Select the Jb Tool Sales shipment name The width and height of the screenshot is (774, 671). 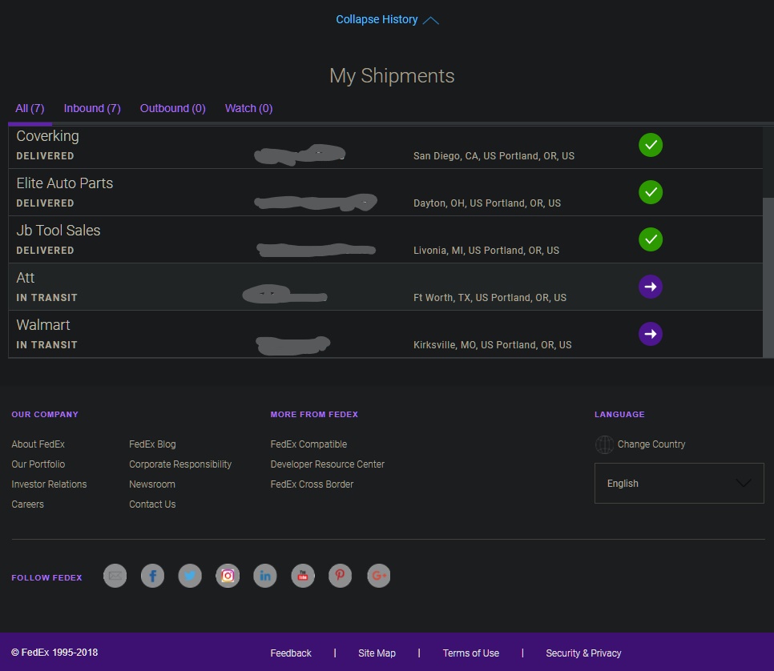pyautogui.click(x=58, y=231)
